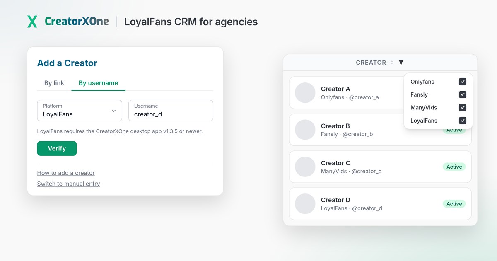
Task: Click the CreatorXOne X logo icon
Action: 32,22
